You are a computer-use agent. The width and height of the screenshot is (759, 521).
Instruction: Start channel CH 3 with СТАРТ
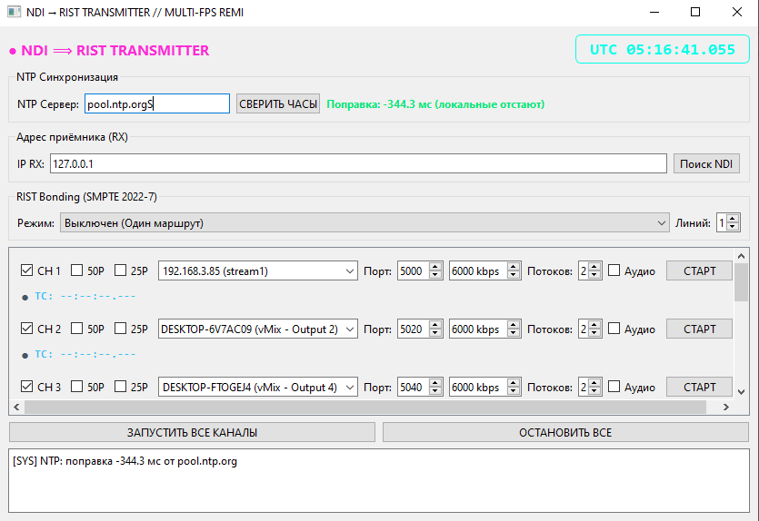point(699,388)
